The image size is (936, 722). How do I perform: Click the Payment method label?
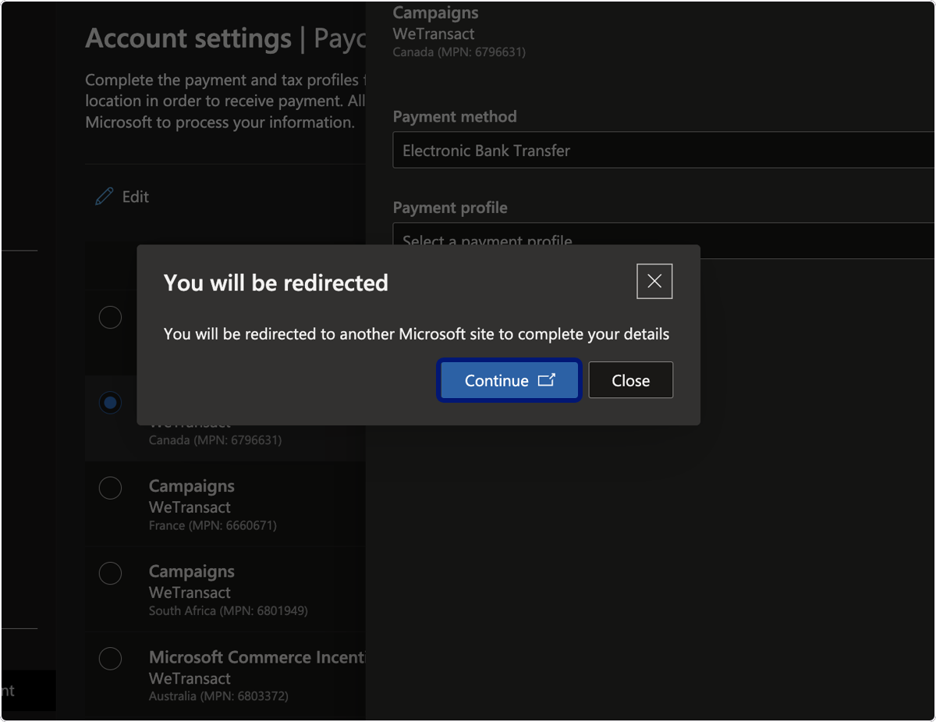(455, 116)
